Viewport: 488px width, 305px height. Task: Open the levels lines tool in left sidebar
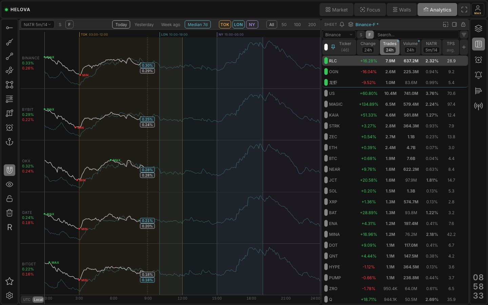click(x=9, y=99)
